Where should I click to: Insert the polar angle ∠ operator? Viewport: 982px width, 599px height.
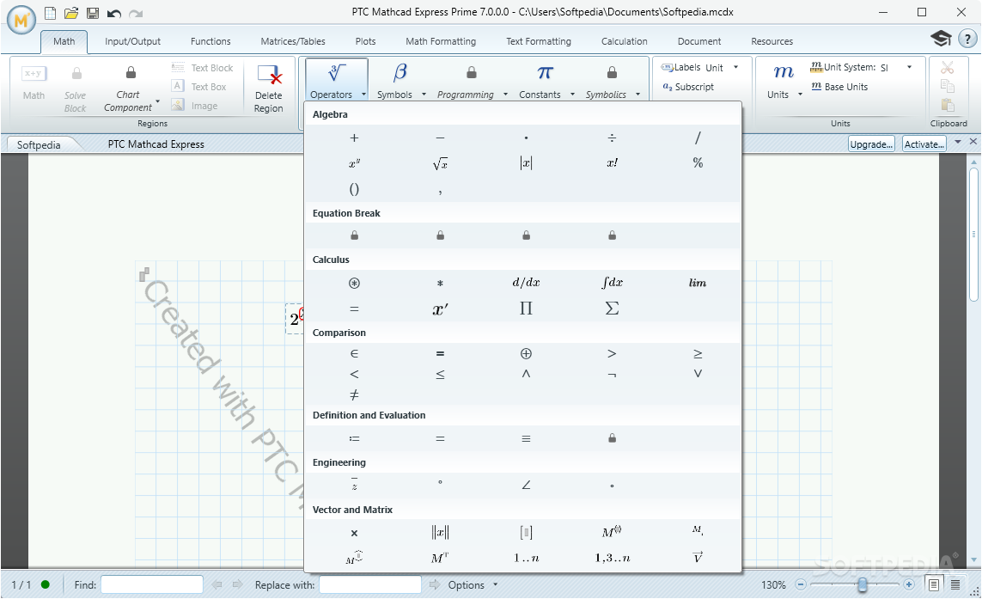(x=526, y=485)
